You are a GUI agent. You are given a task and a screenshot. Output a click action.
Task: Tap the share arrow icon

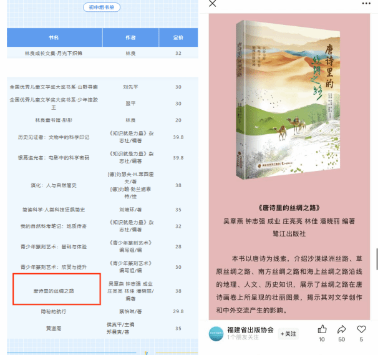click(342, 329)
